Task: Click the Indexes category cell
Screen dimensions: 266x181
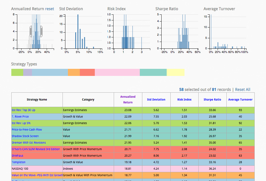Action: (x=88, y=169)
